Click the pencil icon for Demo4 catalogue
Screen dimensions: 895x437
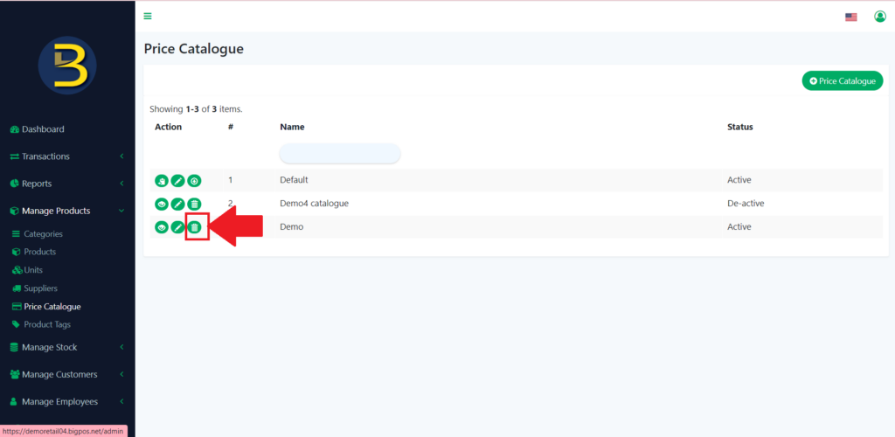[178, 204]
